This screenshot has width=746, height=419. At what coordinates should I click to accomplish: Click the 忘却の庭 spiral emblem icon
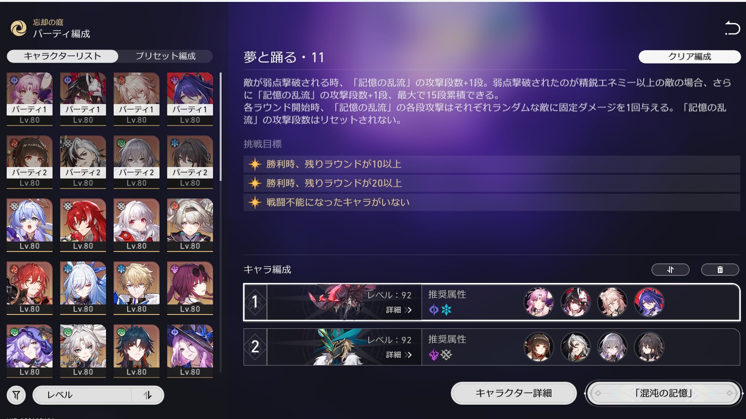coord(19,28)
